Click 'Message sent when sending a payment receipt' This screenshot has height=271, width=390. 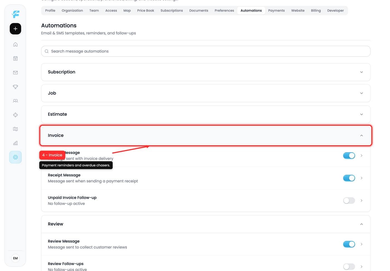[x=93, y=181]
